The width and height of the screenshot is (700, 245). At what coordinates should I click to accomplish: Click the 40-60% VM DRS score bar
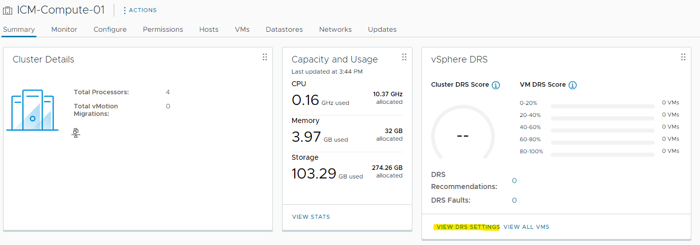[602, 131]
